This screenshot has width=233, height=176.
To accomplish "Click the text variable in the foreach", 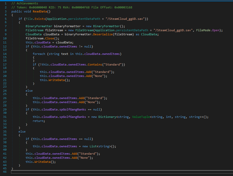I will [x=65, y=54].
